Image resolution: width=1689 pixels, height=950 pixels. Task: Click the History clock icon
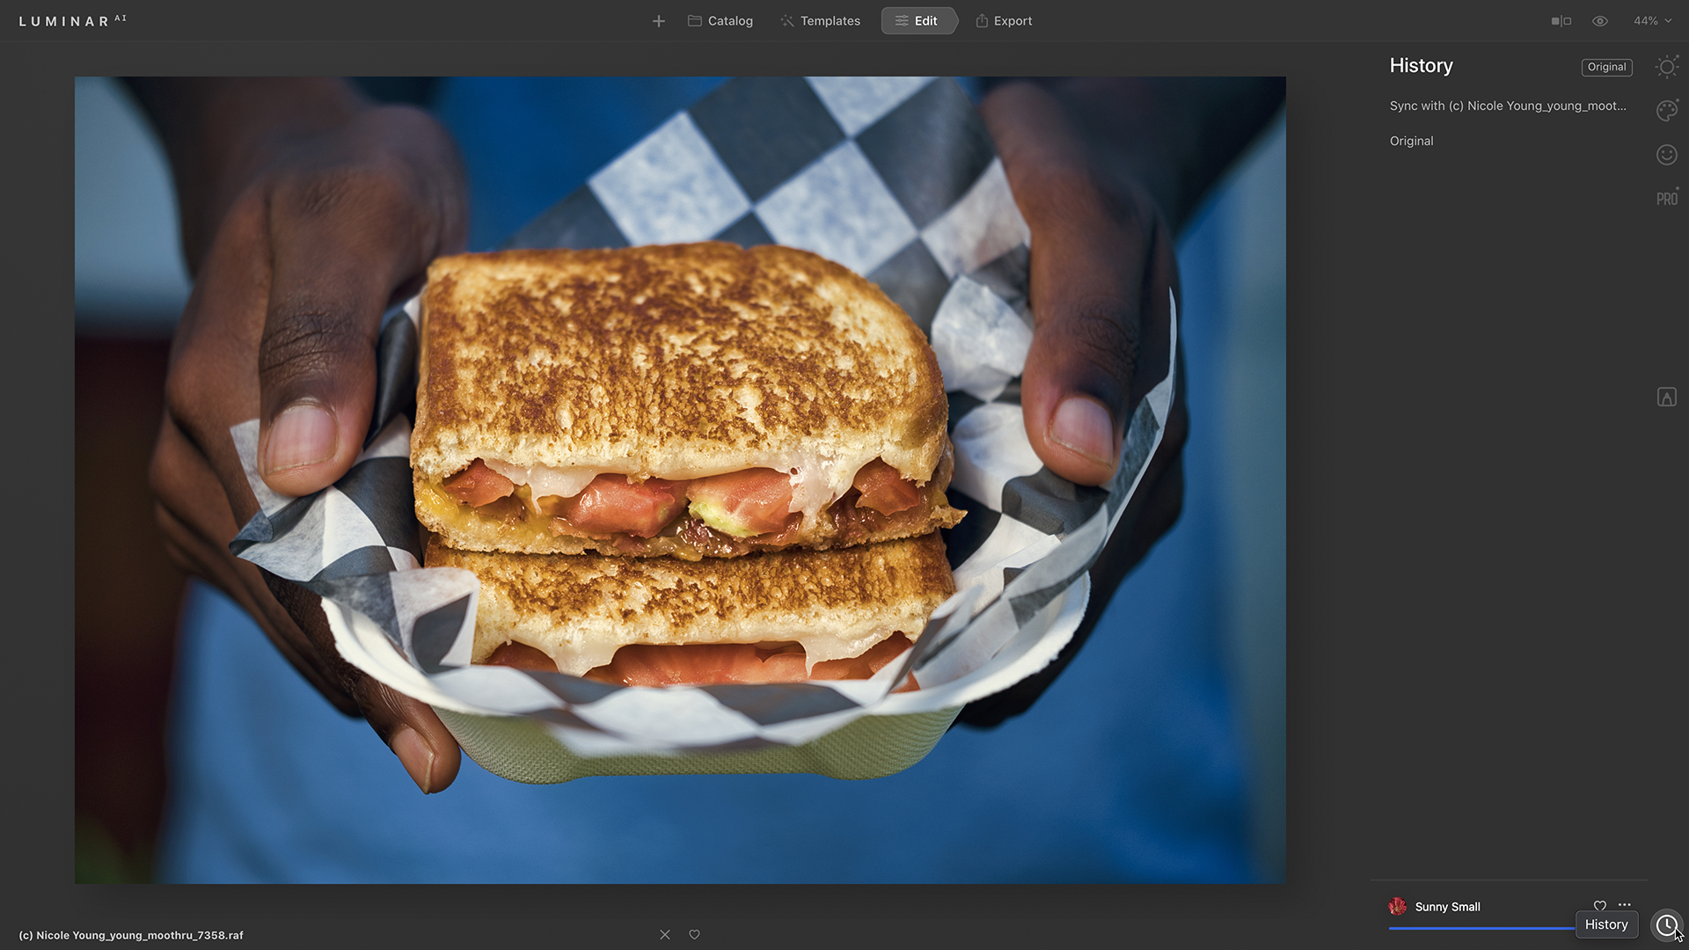click(x=1667, y=924)
